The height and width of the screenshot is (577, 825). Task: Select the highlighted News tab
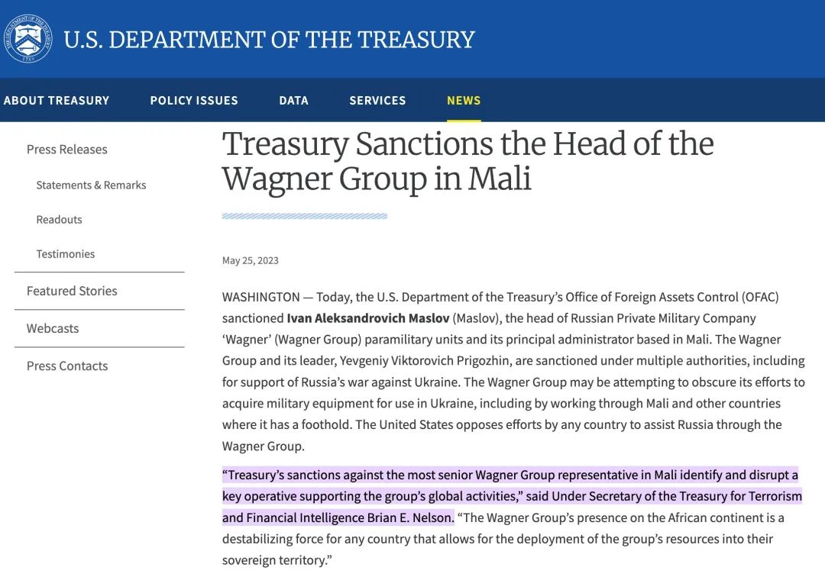click(x=464, y=101)
